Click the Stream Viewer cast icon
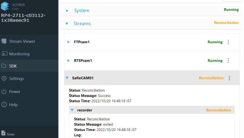The width and height of the screenshot is (244, 138). [4, 41]
